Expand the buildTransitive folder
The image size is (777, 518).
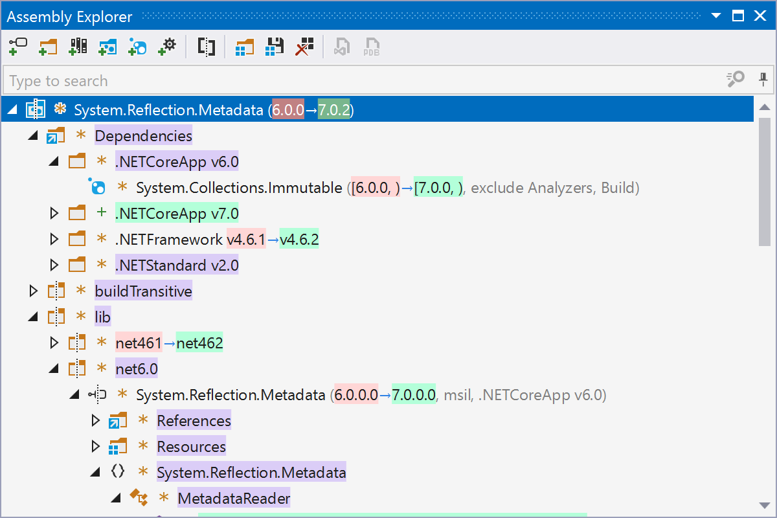(x=34, y=291)
